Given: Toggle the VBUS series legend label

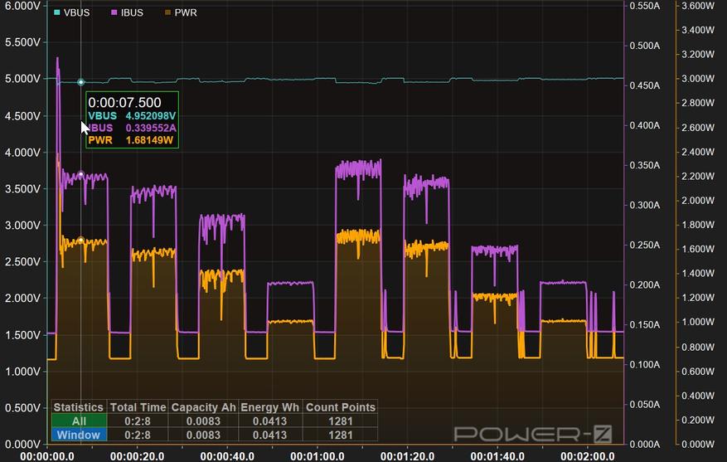Looking at the screenshot, I should [76, 13].
